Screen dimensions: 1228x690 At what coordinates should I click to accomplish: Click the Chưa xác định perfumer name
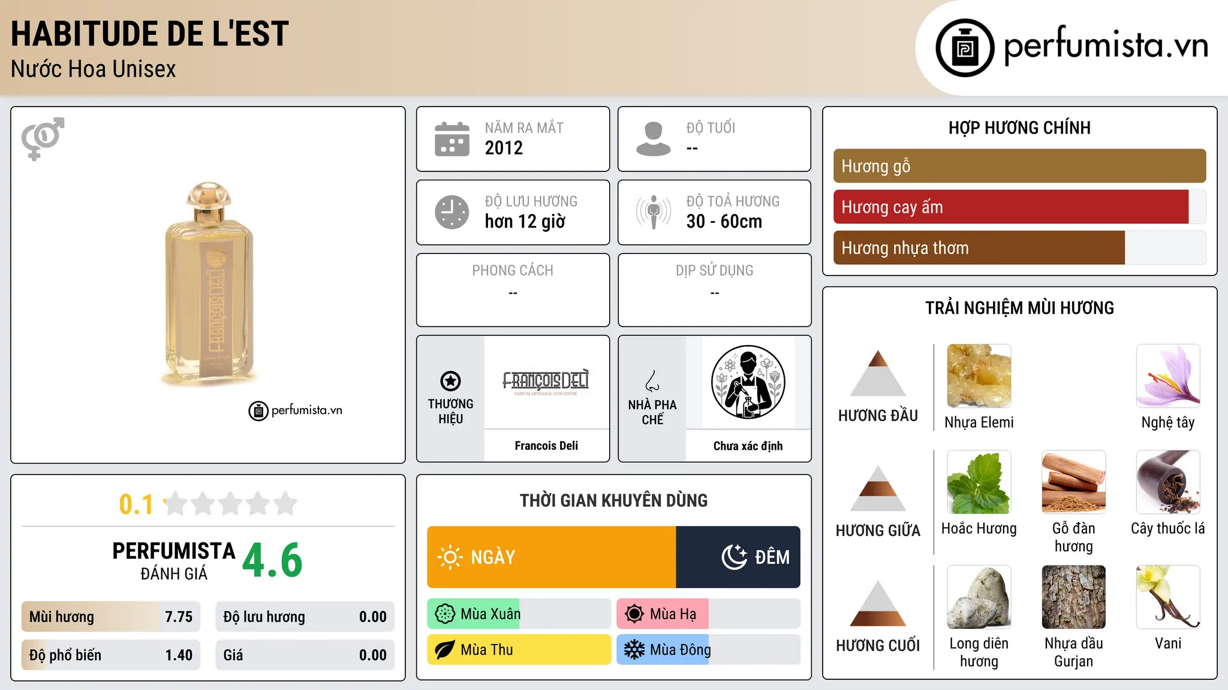748,446
